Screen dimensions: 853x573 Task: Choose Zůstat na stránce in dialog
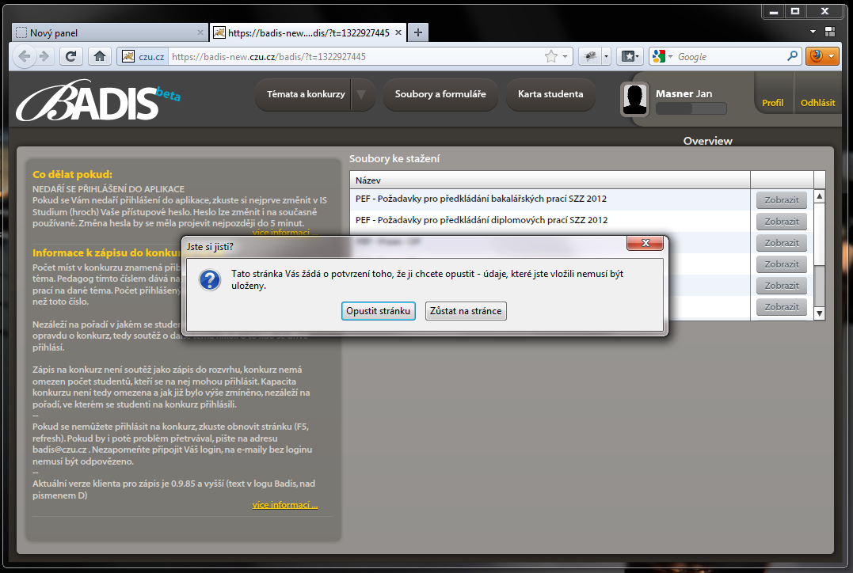(x=466, y=311)
